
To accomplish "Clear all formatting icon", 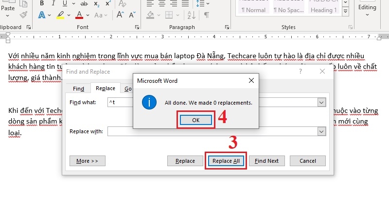I will [x=123, y=3].
